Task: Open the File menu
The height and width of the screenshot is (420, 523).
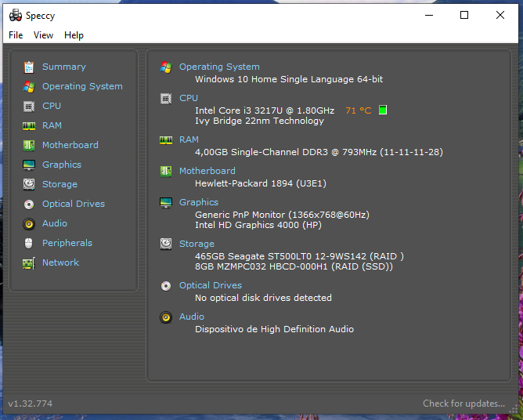Action: [x=16, y=35]
